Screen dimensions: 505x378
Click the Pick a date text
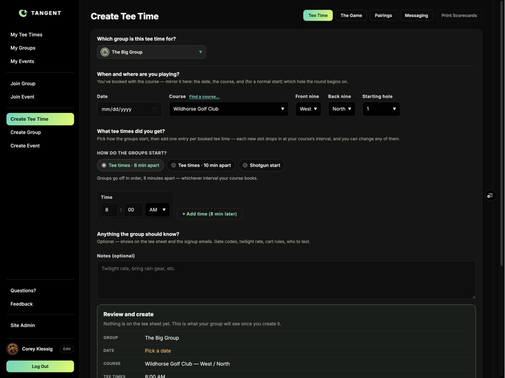158,351
